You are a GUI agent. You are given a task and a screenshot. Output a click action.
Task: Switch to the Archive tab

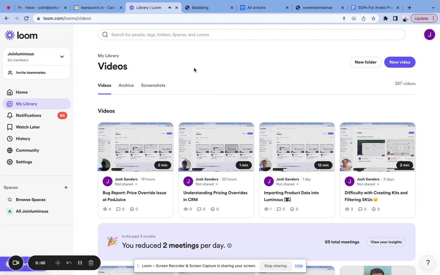[x=126, y=85]
